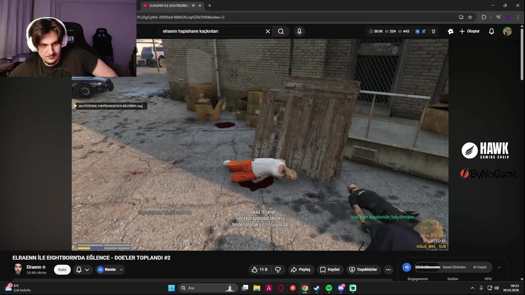Open the media controls icon in Chrome's toolbar

pos(498,17)
